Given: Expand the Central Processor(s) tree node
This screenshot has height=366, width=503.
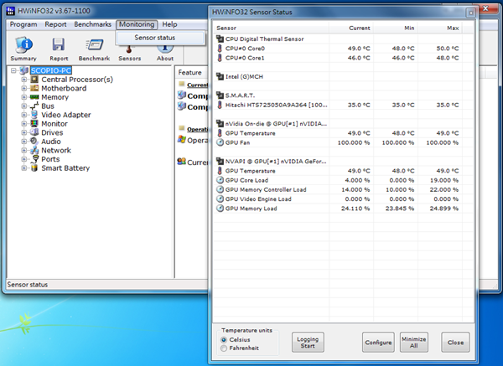Looking at the screenshot, I should click(x=23, y=80).
